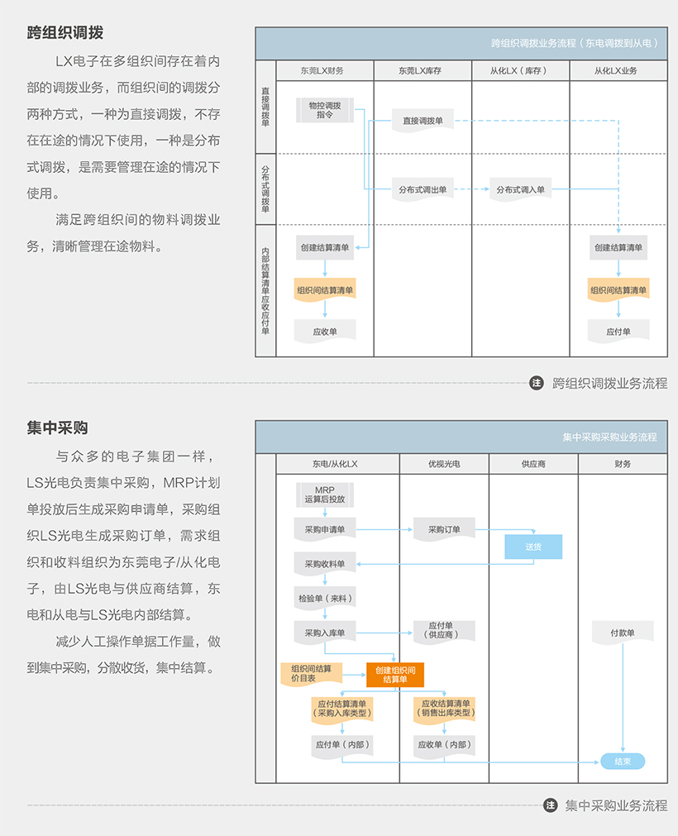Click the MRP运算后投放 node
This screenshot has width=678, height=836.
point(324,494)
